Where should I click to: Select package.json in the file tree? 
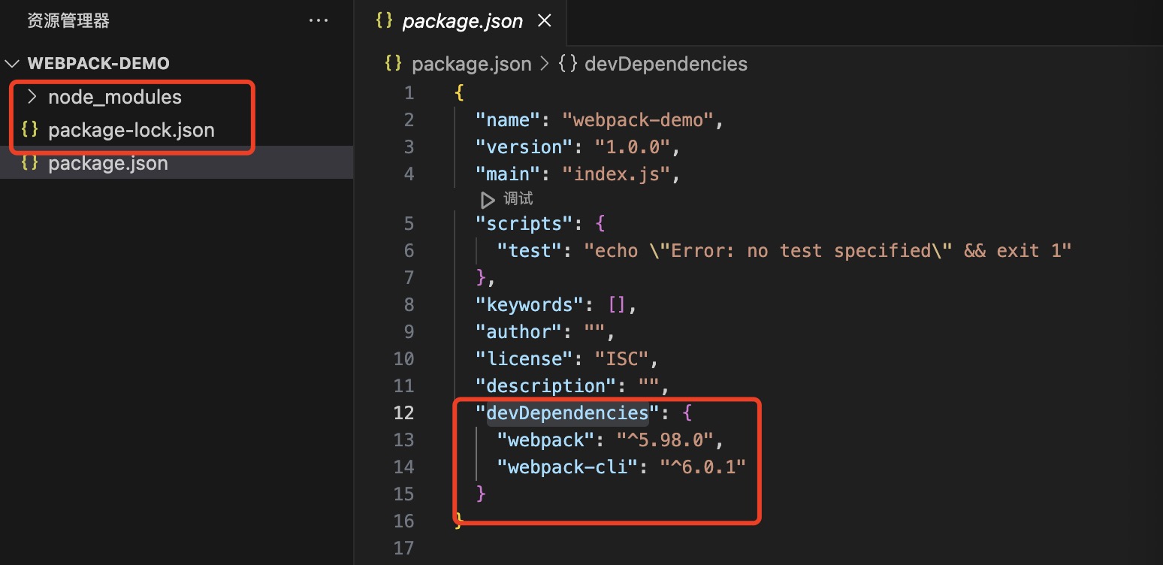(x=177, y=163)
